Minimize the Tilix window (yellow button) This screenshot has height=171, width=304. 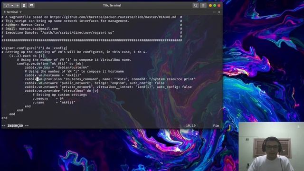pyautogui.click(x=210, y=5)
